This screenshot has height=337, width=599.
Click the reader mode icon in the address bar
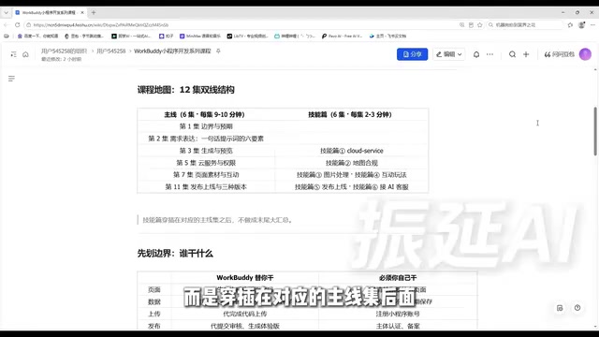point(471,25)
